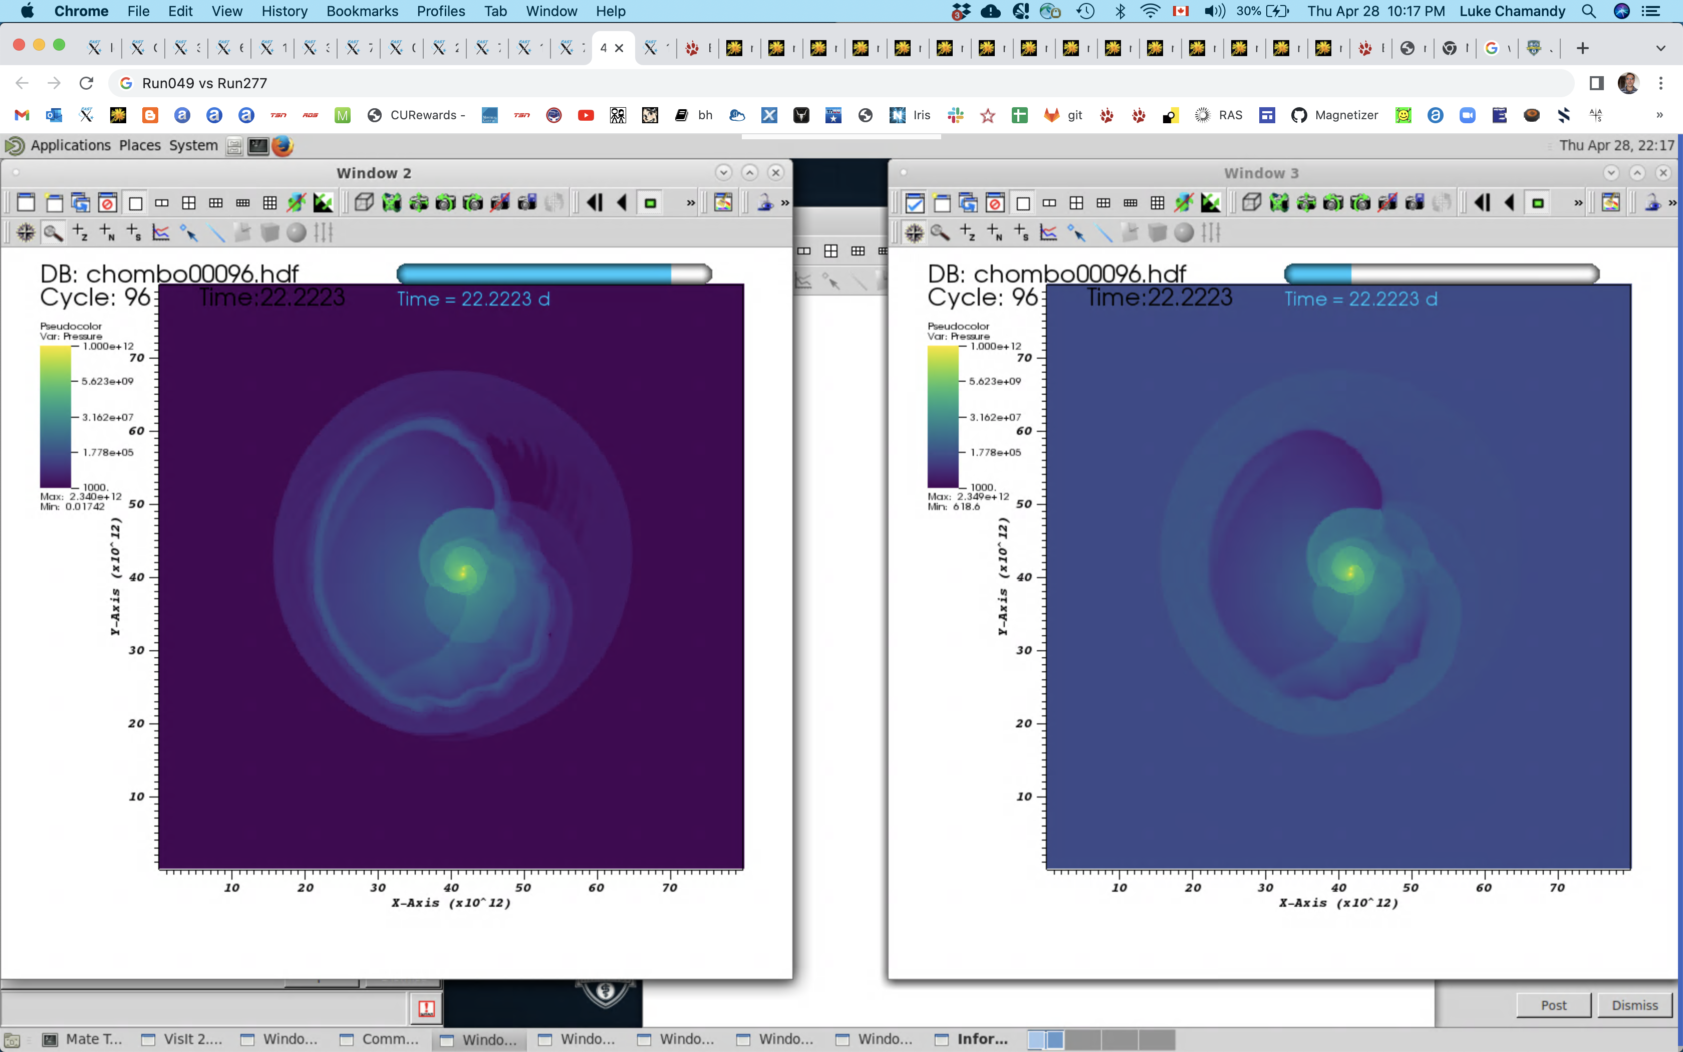Add a new window from Window 3 toolbar
1683x1052 pixels.
[x=942, y=203]
